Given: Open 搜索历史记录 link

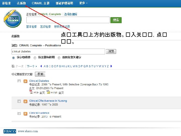Looking at the screenshot, I should coord(62,27).
